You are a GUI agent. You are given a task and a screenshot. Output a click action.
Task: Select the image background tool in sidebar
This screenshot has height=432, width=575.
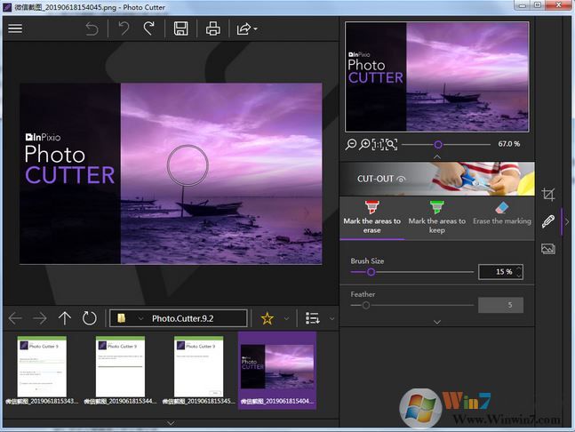[x=548, y=249]
